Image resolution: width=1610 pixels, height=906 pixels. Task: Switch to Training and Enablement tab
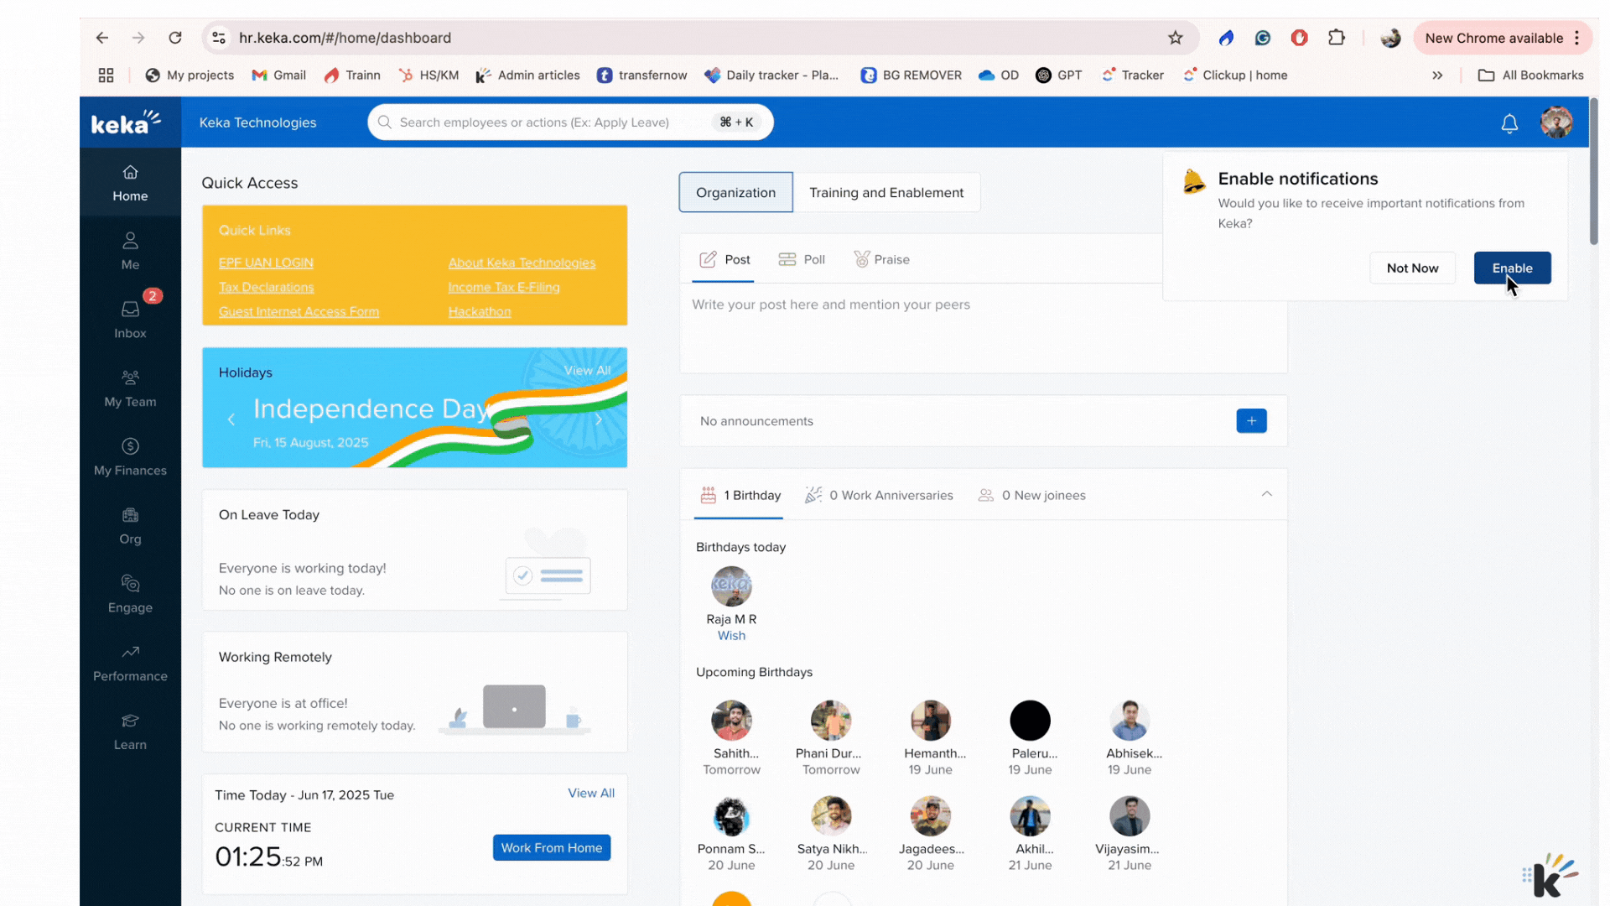(x=886, y=192)
